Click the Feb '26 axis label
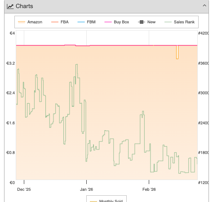Viewport: 213px width, 202px height. pos(149,189)
